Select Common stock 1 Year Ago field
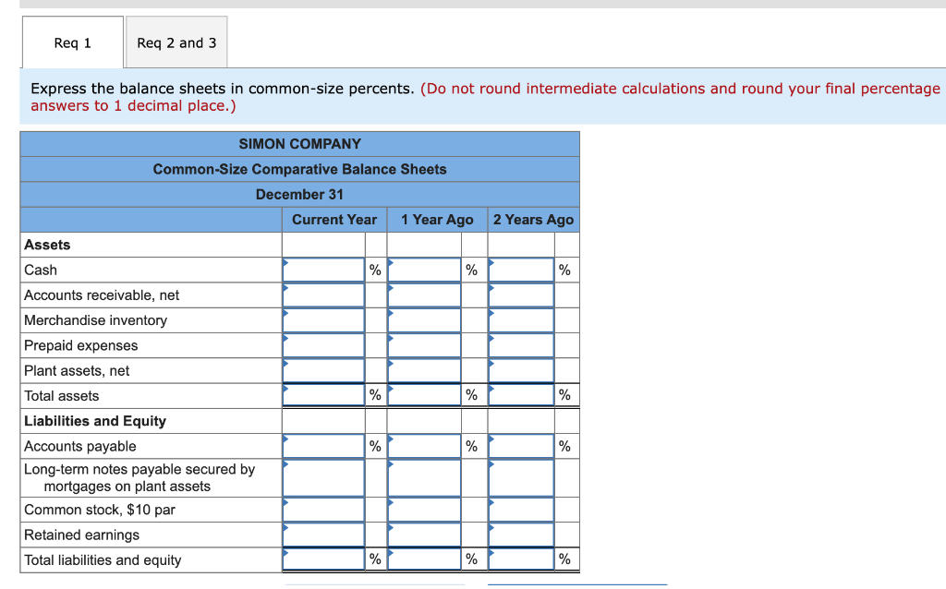 (424, 510)
